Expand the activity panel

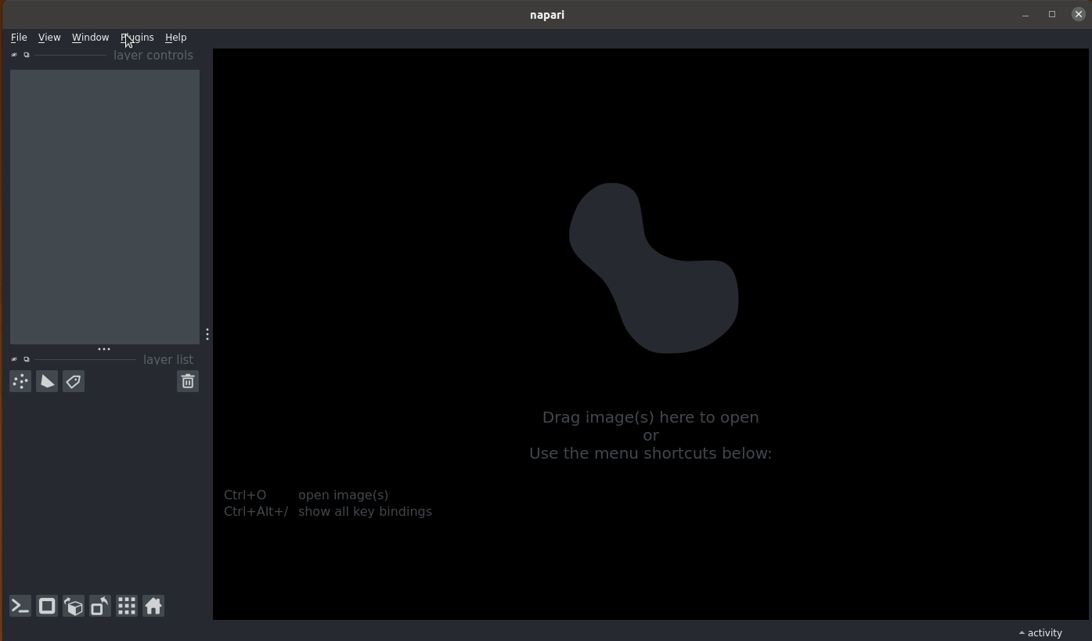[x=1041, y=632]
